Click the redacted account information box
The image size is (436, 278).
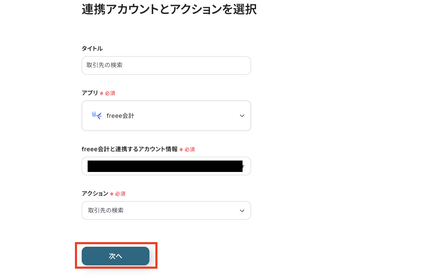click(165, 166)
